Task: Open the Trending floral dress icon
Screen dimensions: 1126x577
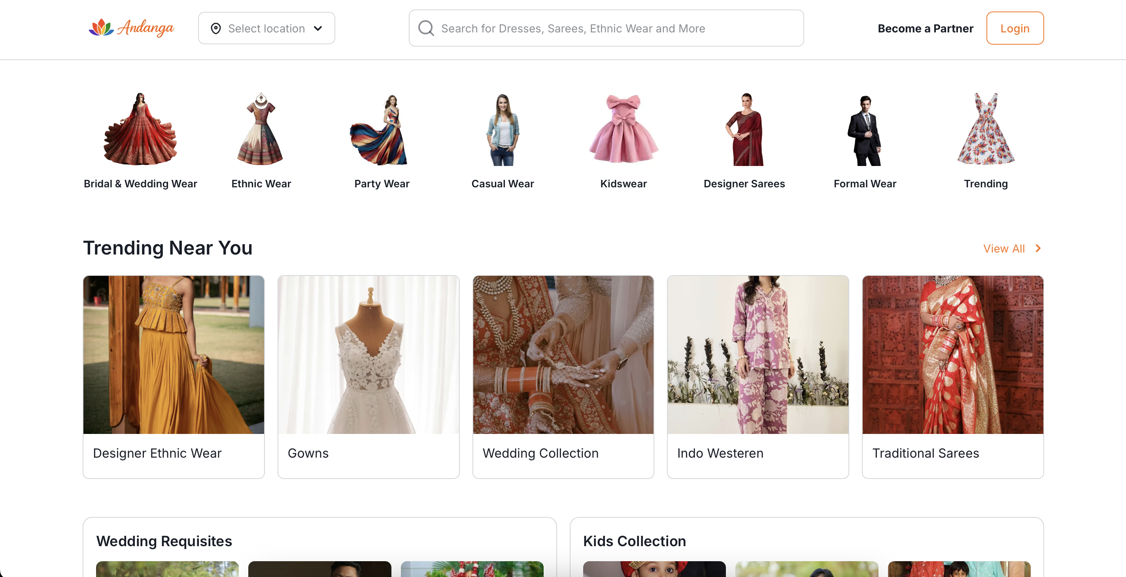Action: [986, 129]
